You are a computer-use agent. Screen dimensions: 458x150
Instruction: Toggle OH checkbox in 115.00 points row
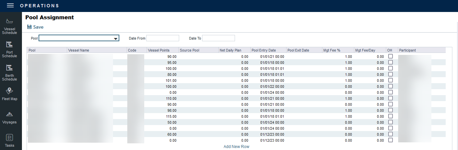click(391, 116)
